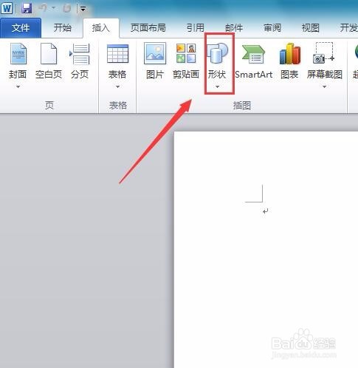
Task: Click the 屏幕截图 screenshot icon
Action: (324, 53)
